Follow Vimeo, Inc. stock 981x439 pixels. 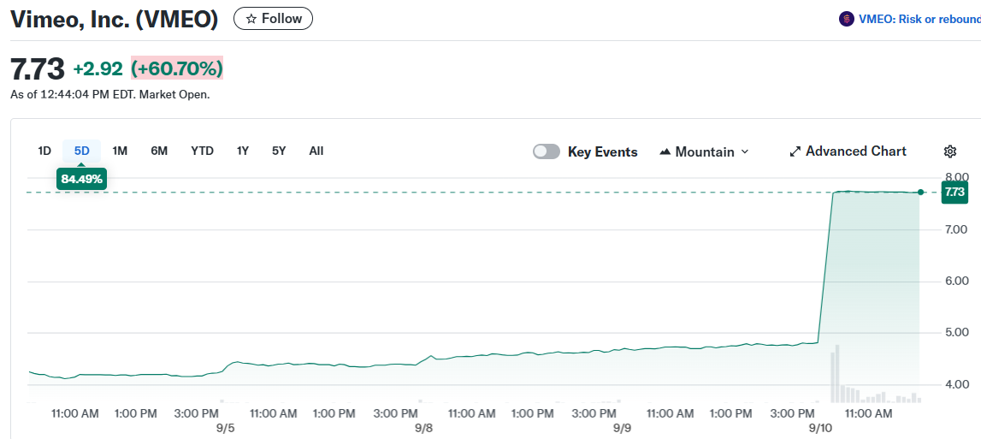pyautogui.click(x=274, y=19)
